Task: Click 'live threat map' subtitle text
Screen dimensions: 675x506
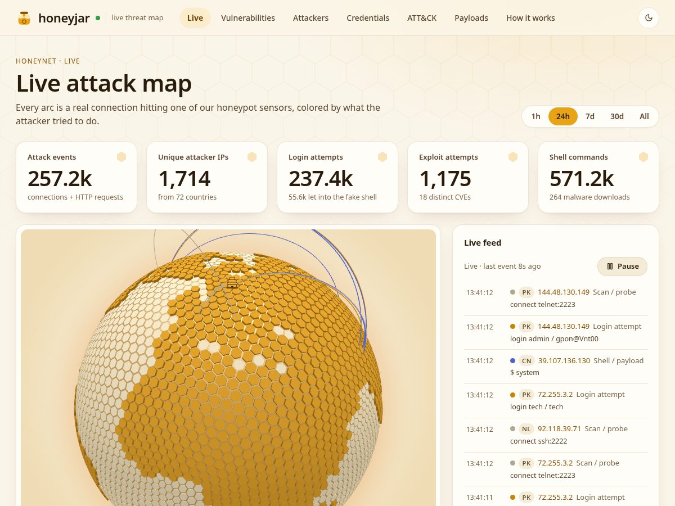Action: click(138, 18)
